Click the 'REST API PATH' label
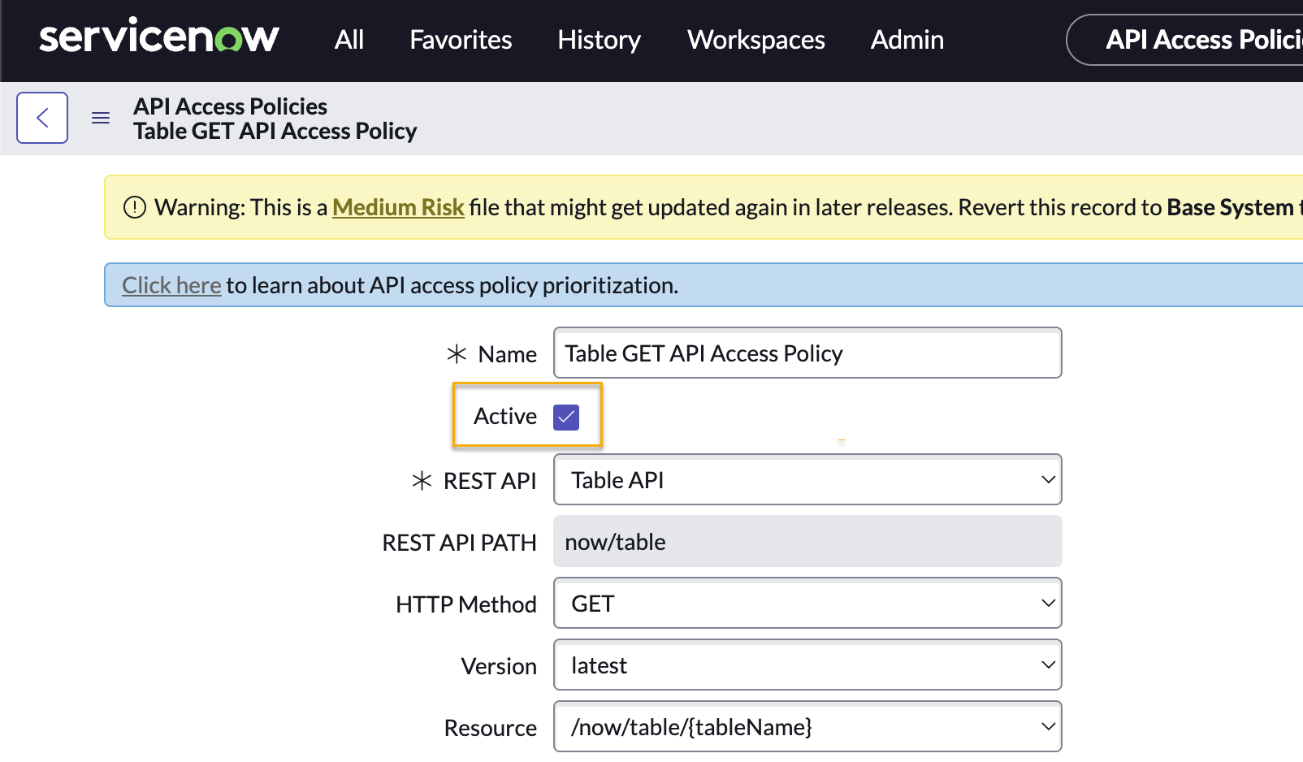The width and height of the screenshot is (1303, 762). pos(460,543)
